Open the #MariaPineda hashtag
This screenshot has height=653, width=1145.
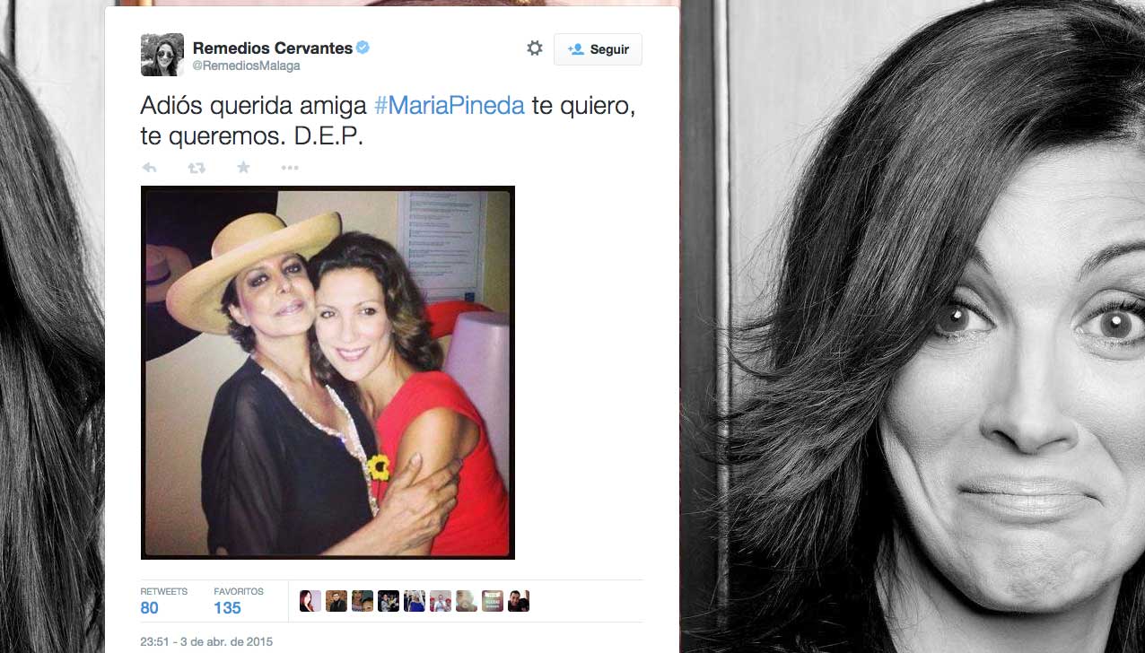pyautogui.click(x=449, y=106)
